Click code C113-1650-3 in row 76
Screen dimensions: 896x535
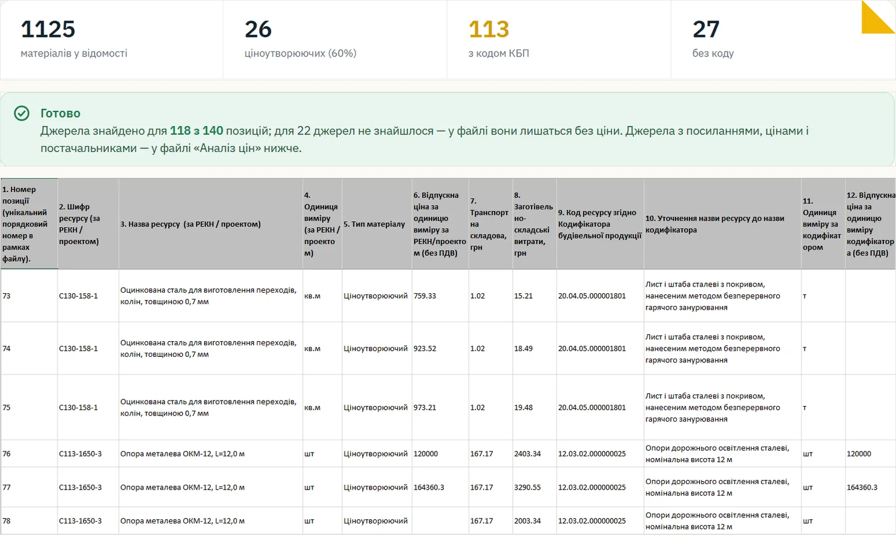click(x=88, y=453)
